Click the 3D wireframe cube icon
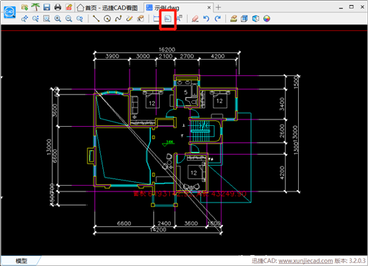The width and height of the screenshot is (368, 266). click(x=255, y=18)
